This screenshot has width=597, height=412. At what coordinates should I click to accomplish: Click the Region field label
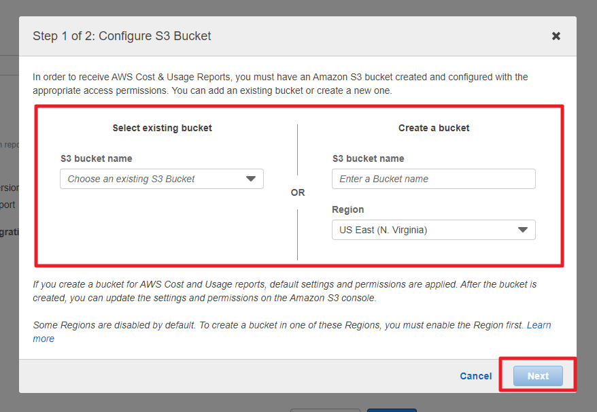click(348, 209)
